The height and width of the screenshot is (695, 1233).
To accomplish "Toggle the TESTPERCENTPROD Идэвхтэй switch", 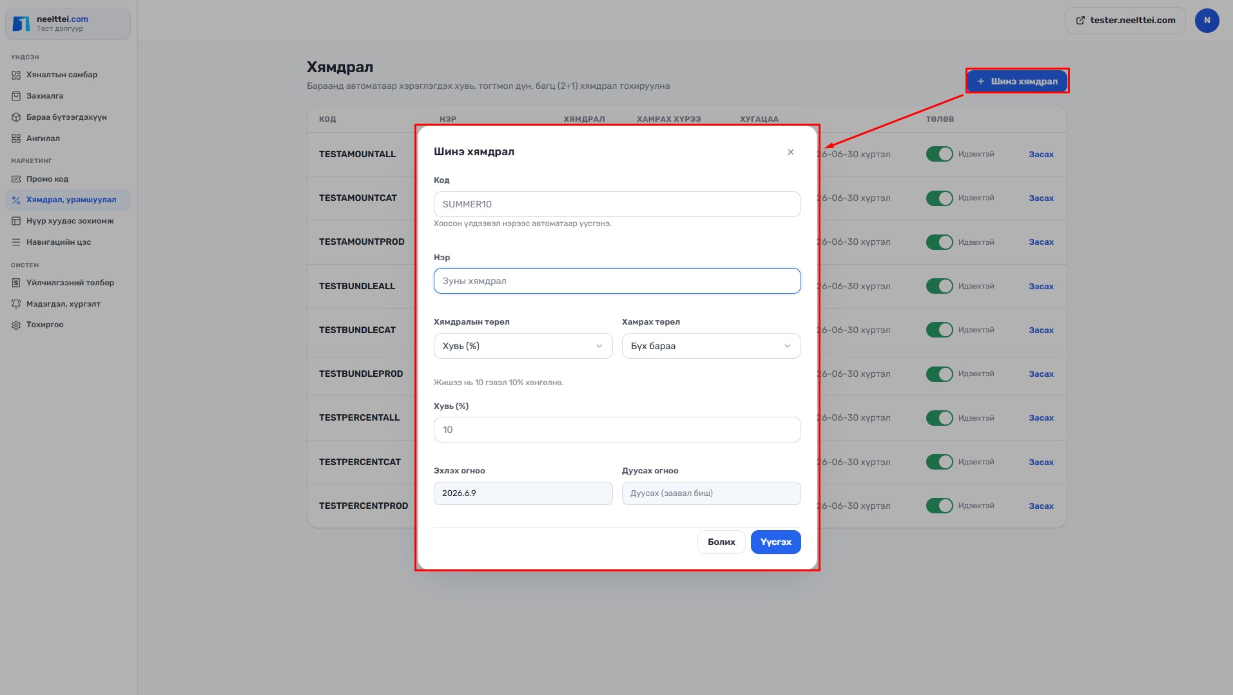I will click(939, 506).
